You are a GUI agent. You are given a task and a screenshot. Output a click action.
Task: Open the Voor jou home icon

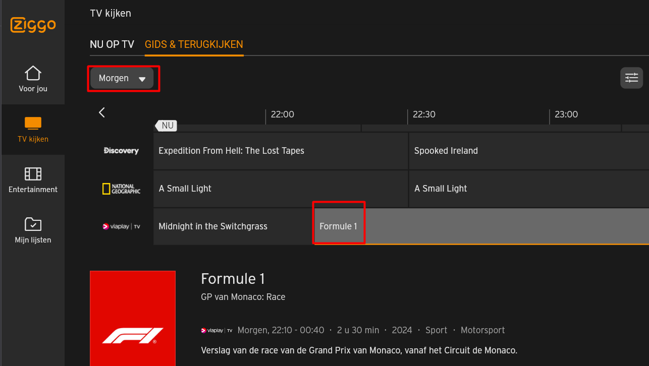coord(33,73)
